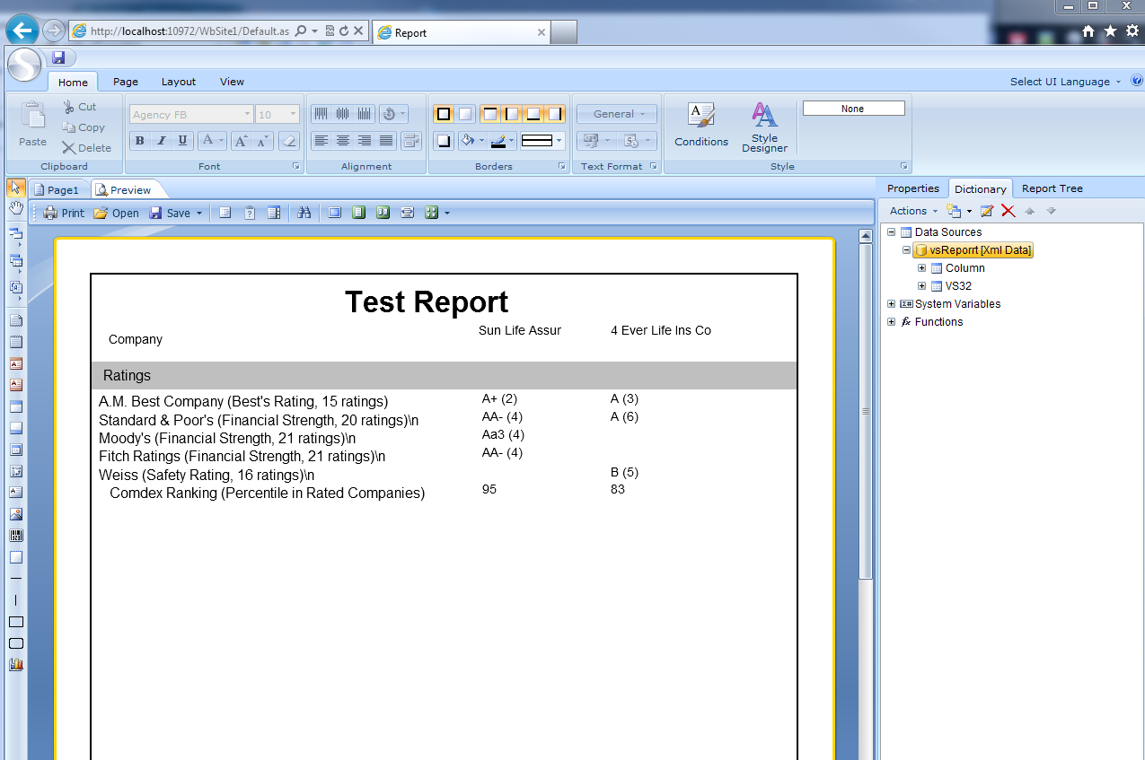Screen dimensions: 1145x760
Task: Click the Delete button in Clipboard group
Action: (x=86, y=148)
